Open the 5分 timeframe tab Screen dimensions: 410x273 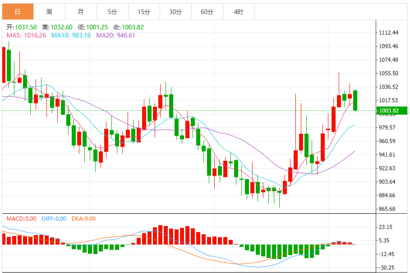coord(113,12)
